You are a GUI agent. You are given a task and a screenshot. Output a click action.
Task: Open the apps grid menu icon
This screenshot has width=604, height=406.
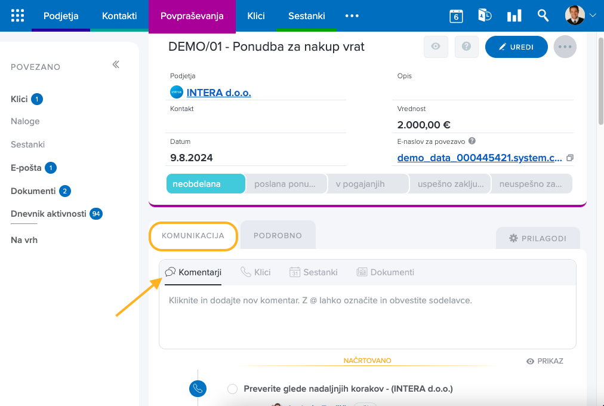[18, 16]
